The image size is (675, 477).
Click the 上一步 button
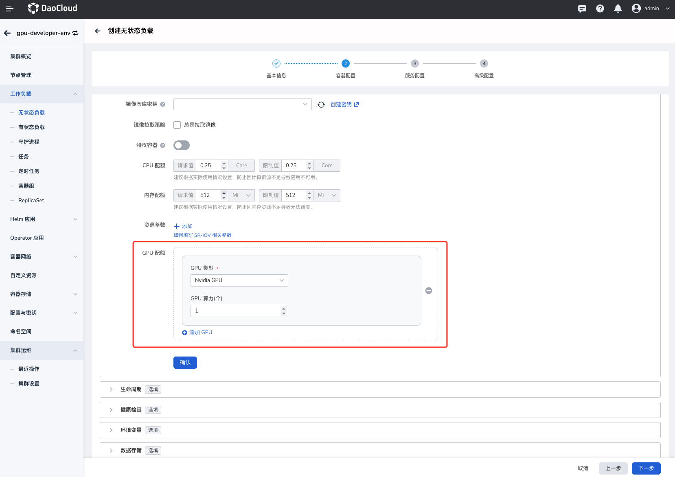point(613,468)
